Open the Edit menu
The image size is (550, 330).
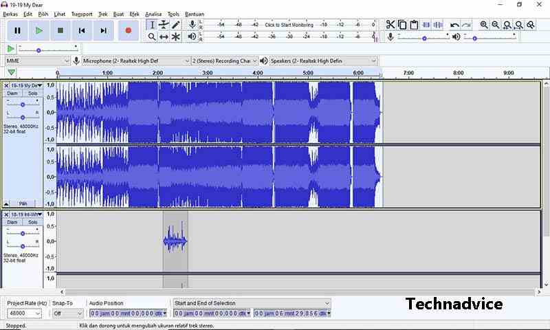pos(27,14)
